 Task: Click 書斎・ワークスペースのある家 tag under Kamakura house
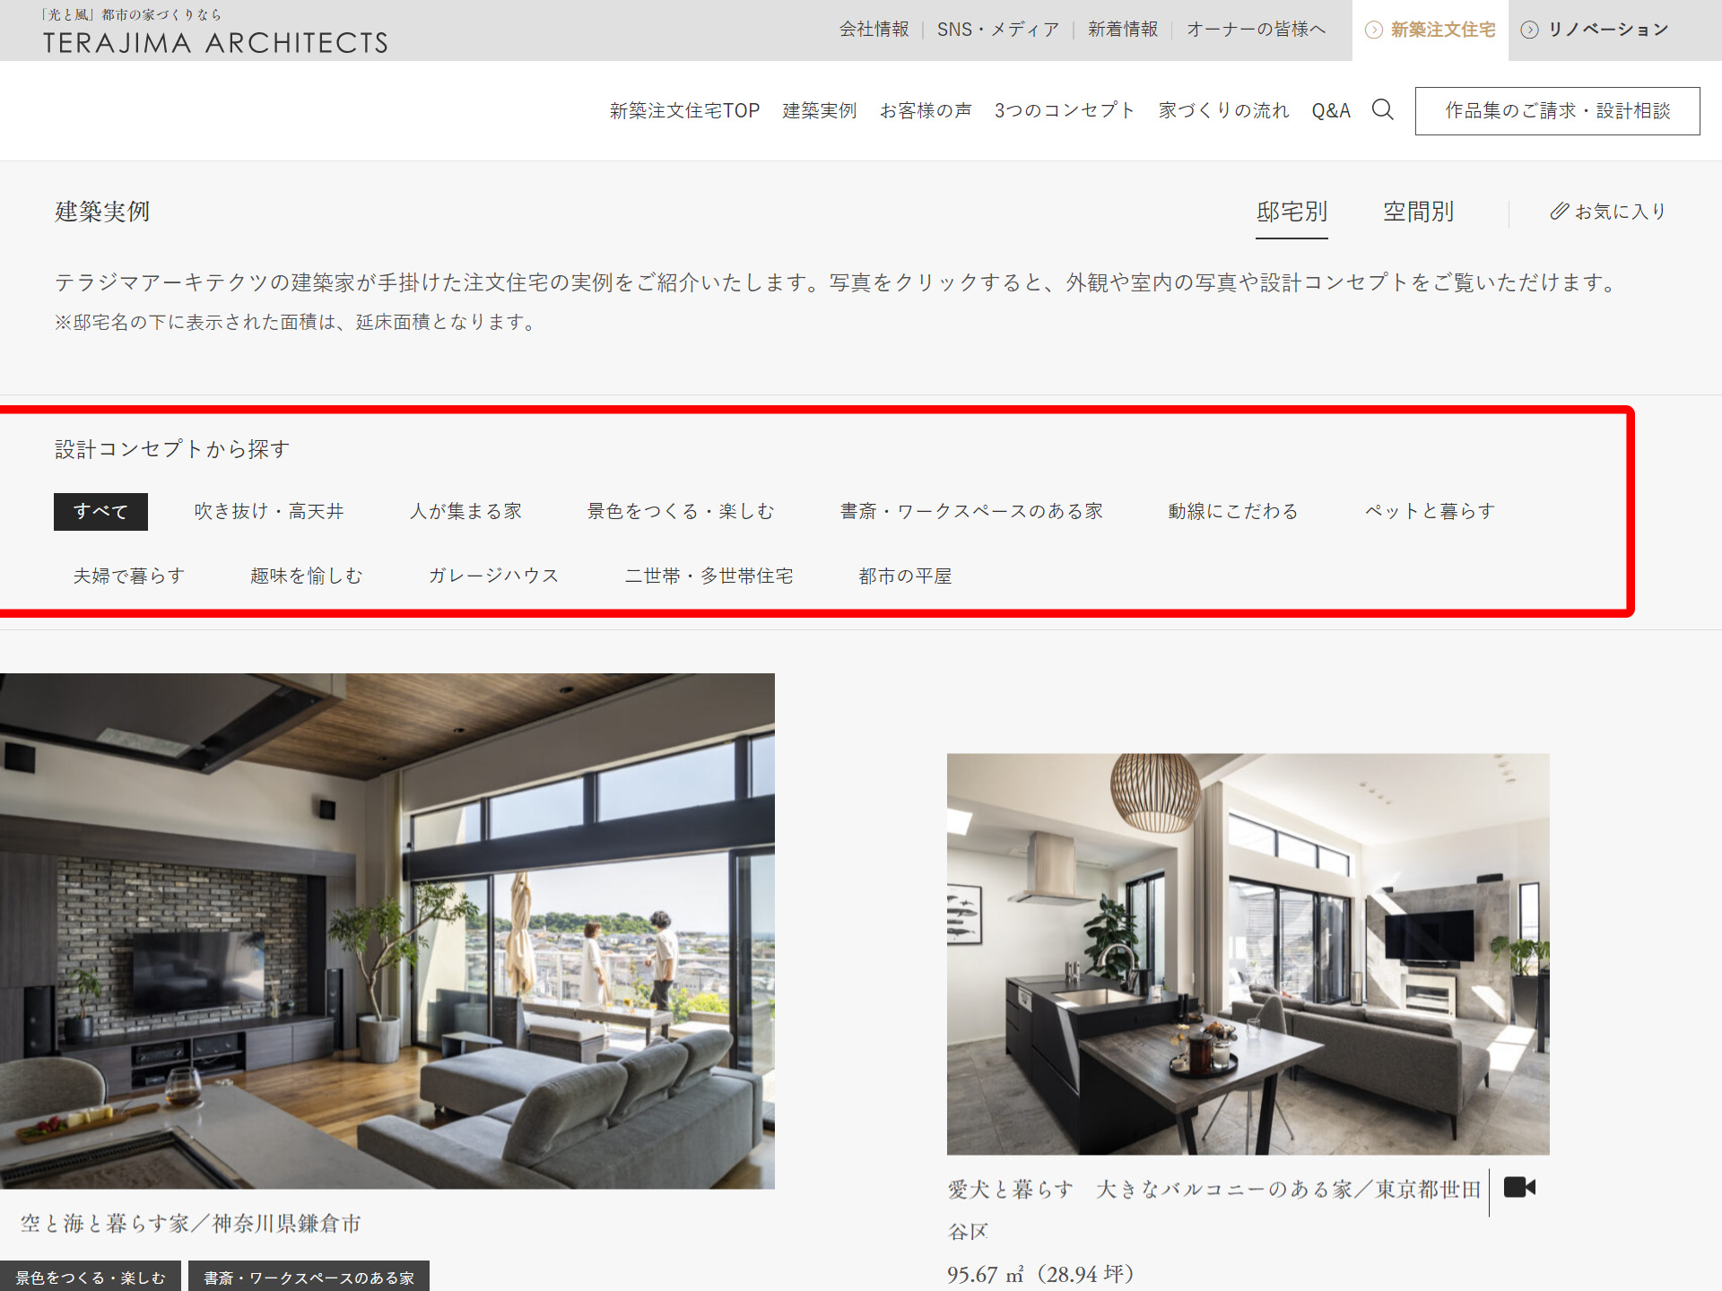[309, 1277]
